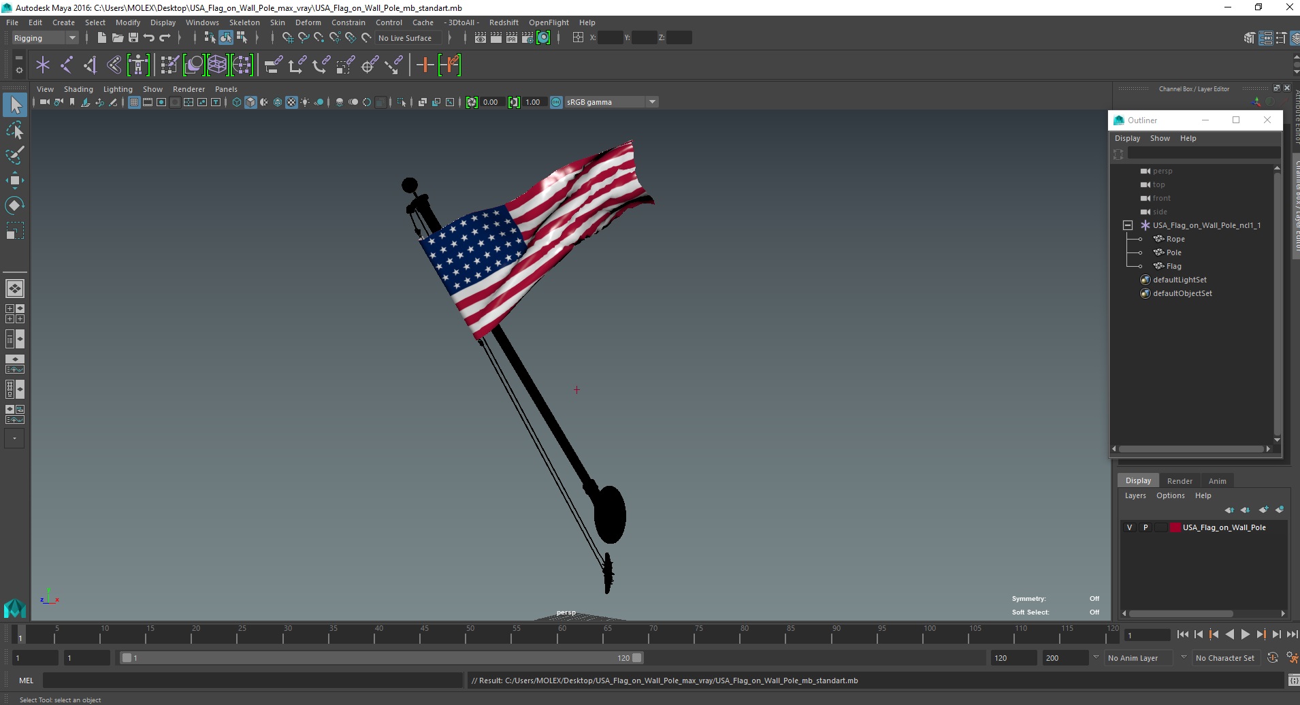Select the Pole node in Outliner
Screen dimensions: 1300x705
(1173, 252)
